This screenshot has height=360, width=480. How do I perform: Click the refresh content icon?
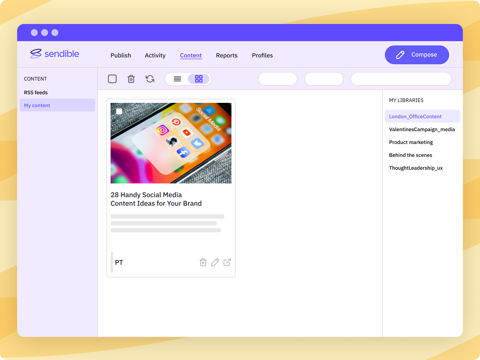pyautogui.click(x=150, y=79)
